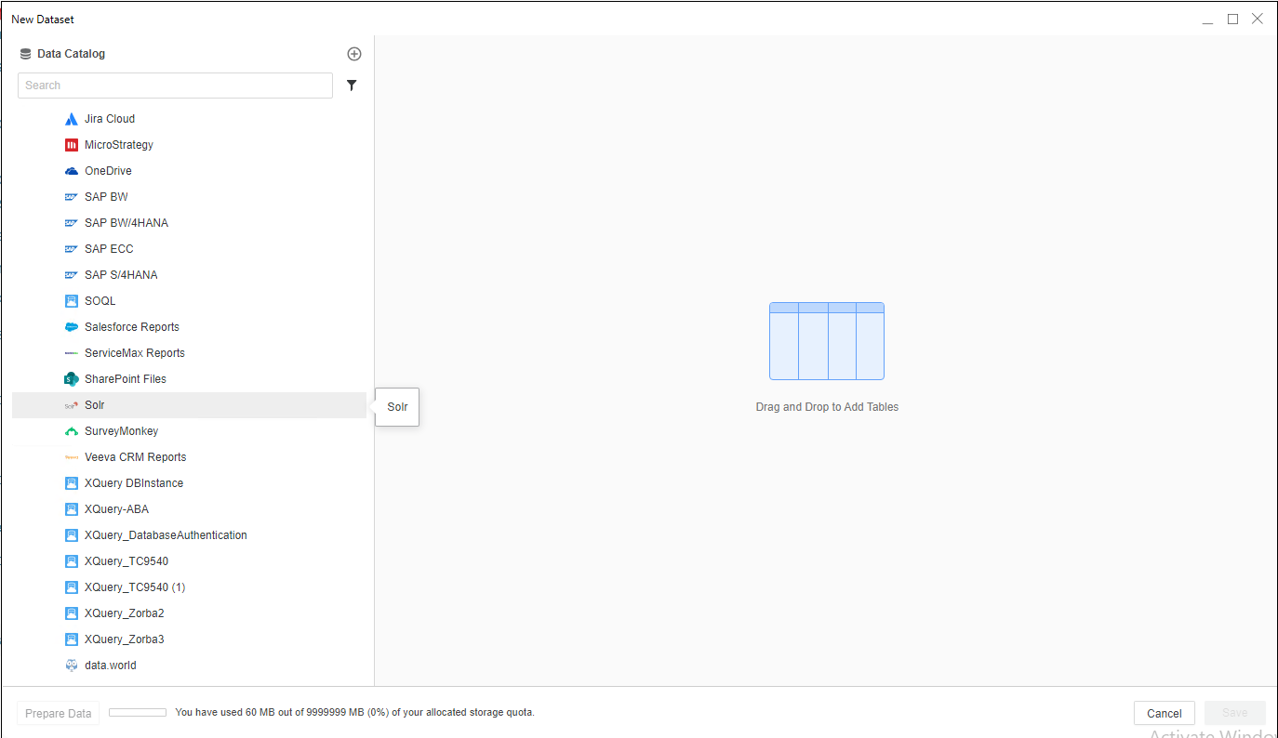Image resolution: width=1278 pixels, height=738 pixels.
Task: Click the Data Catalog heading
Action: (x=71, y=54)
